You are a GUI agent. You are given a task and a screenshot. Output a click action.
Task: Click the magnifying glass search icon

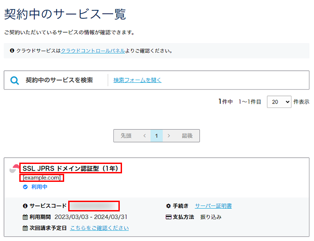coord(15,81)
